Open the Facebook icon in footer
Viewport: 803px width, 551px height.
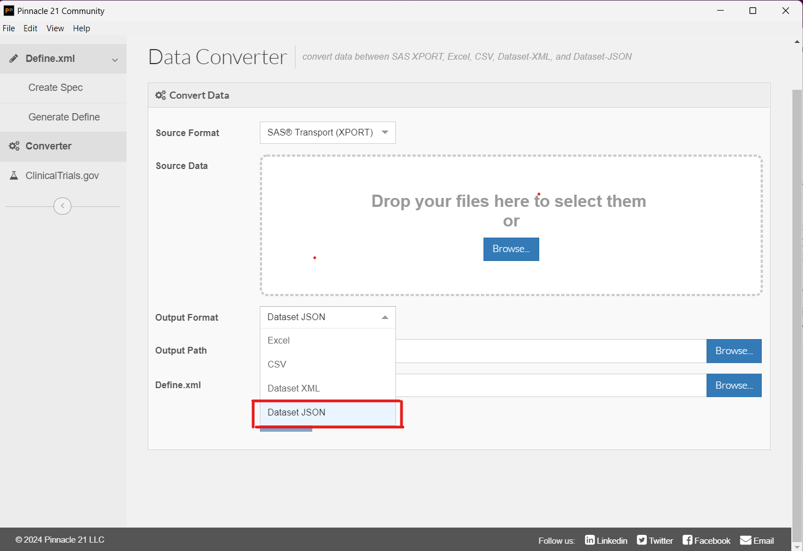[x=688, y=540]
